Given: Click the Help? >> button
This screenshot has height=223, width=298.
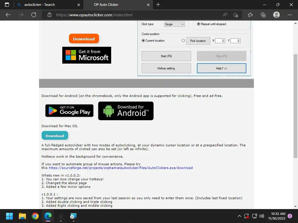Looking at the screenshot, I should click(x=221, y=68).
